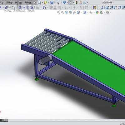Click the Normal To view icon

[x=102, y=7]
